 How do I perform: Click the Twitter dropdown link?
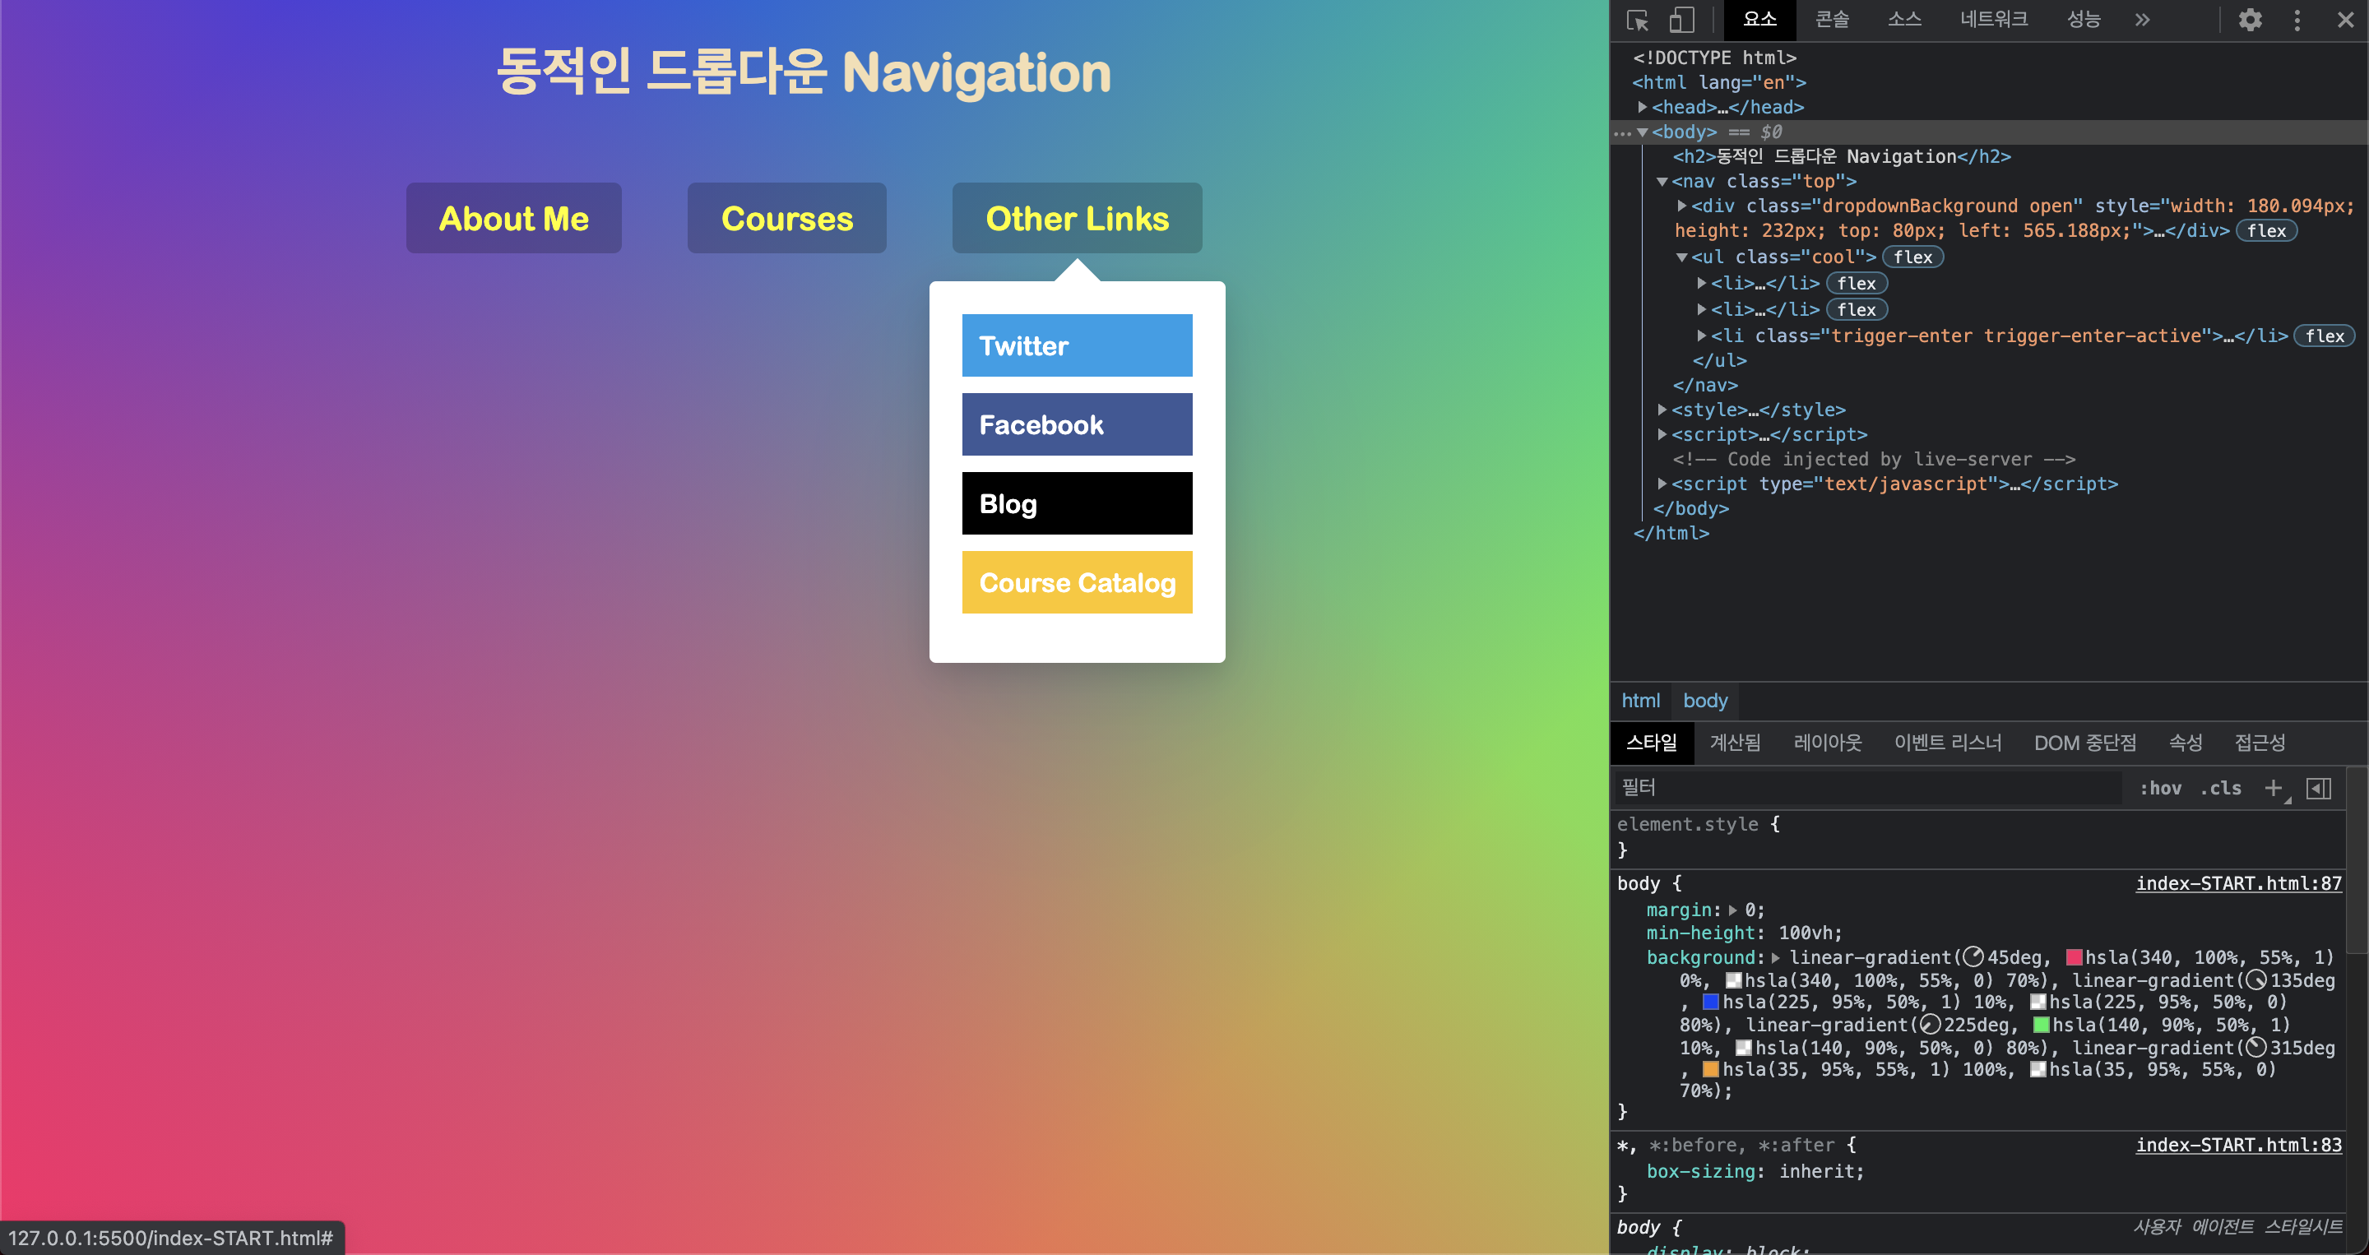[x=1076, y=345]
